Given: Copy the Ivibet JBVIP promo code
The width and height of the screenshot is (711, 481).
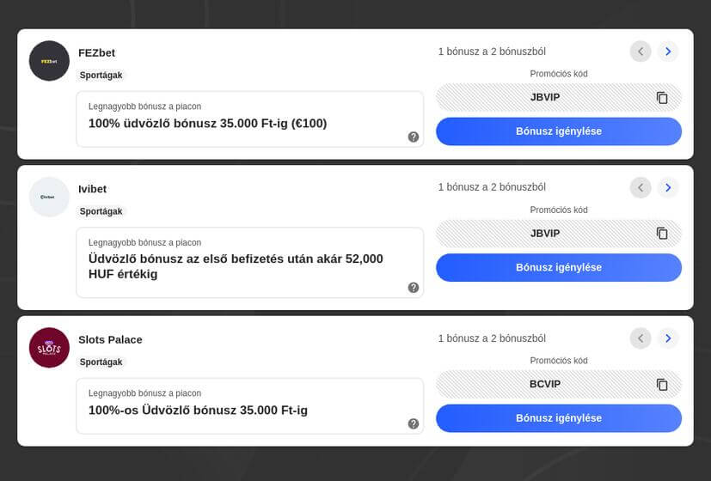Looking at the screenshot, I should click(662, 234).
